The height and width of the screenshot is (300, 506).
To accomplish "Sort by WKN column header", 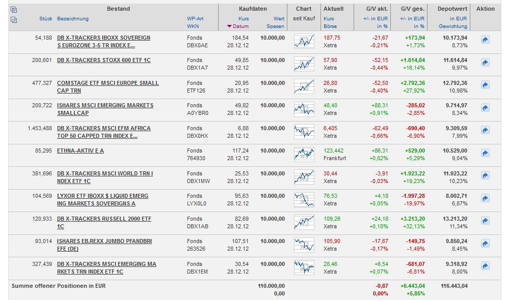I will pyautogui.click(x=193, y=26).
